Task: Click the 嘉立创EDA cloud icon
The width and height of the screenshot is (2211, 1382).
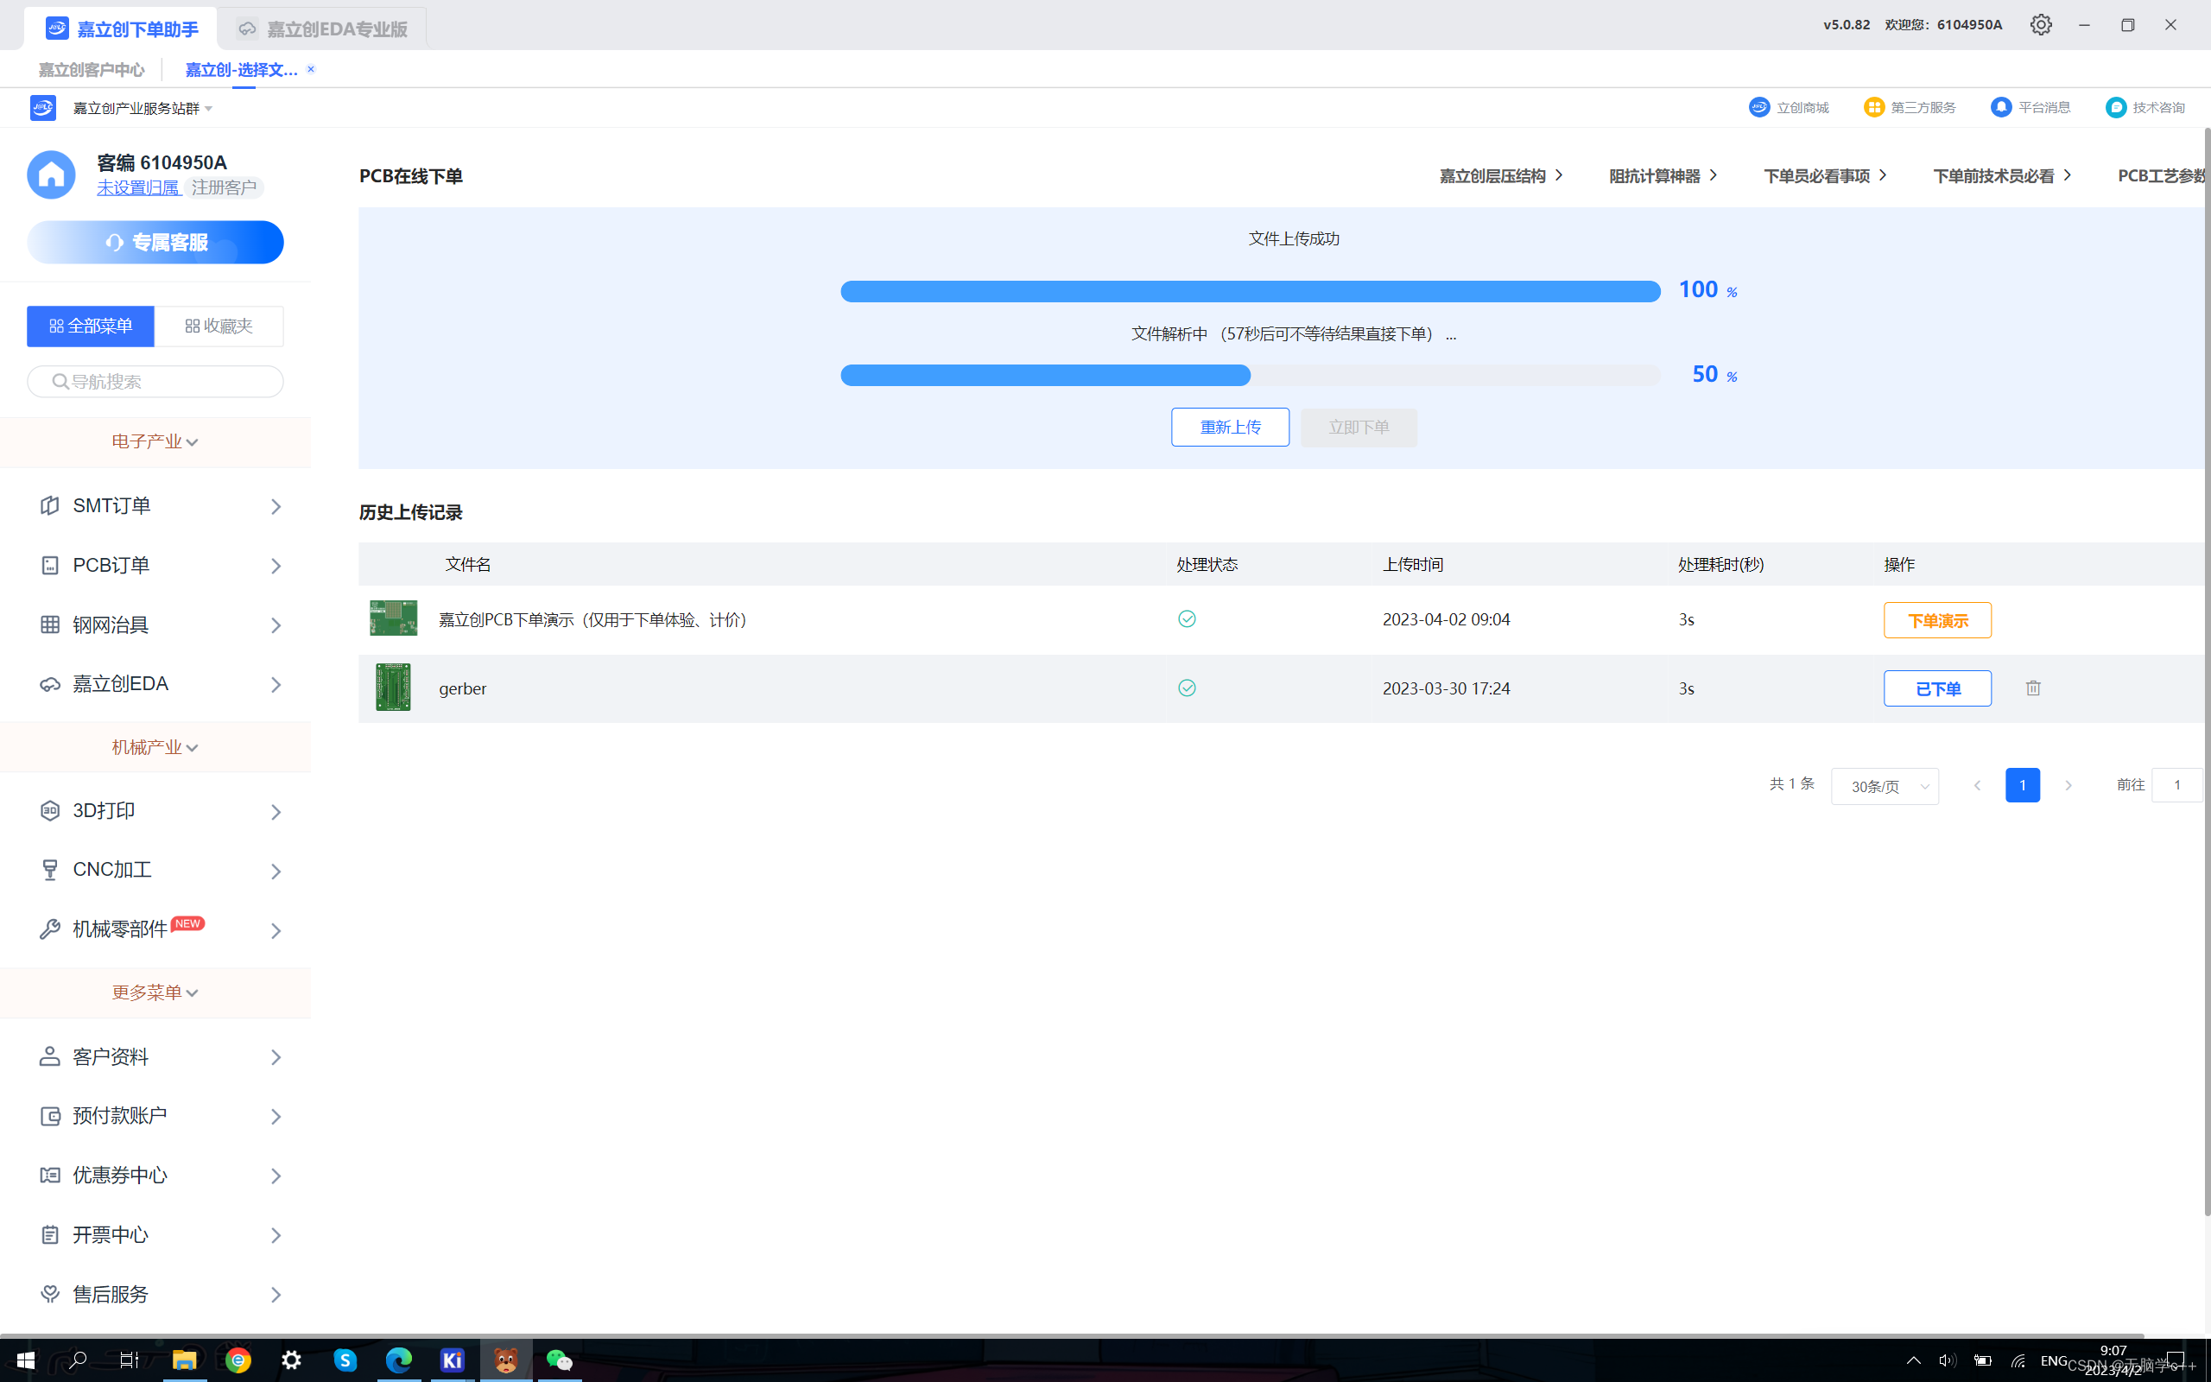Action: 50,684
